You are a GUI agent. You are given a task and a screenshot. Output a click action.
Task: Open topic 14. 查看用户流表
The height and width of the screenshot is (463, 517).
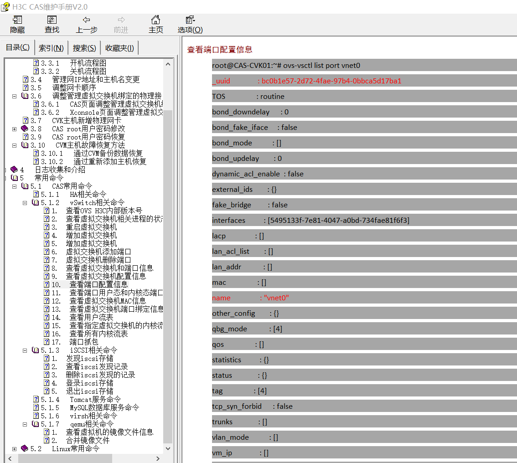coord(83,317)
